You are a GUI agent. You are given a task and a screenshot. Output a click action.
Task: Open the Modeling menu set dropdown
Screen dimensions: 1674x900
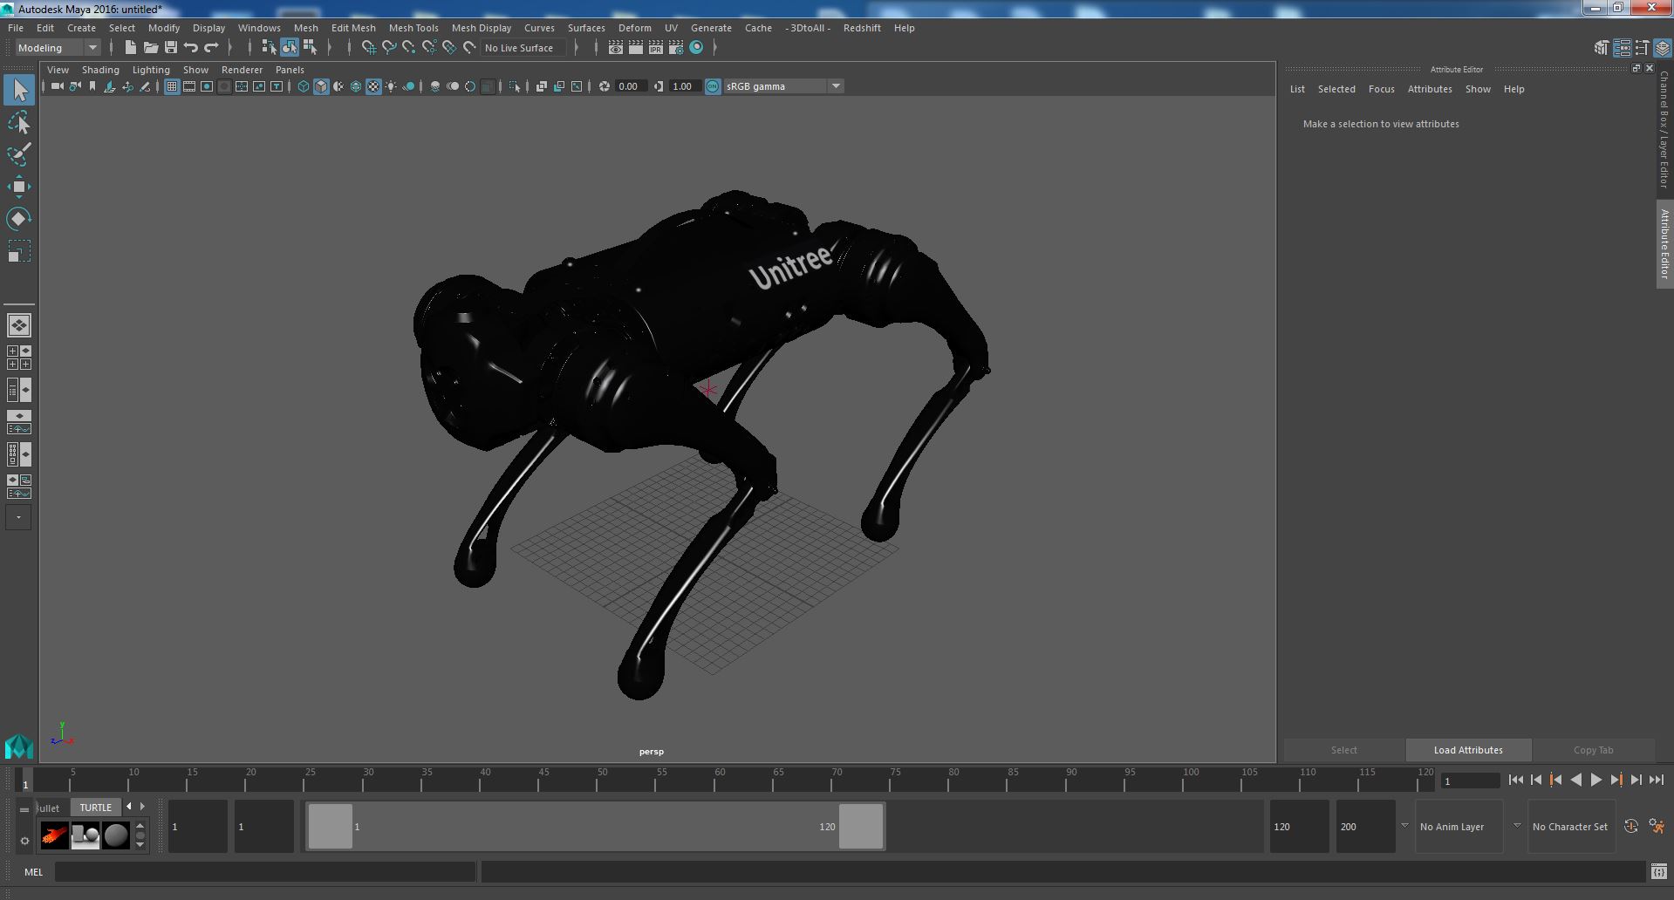pyautogui.click(x=58, y=48)
